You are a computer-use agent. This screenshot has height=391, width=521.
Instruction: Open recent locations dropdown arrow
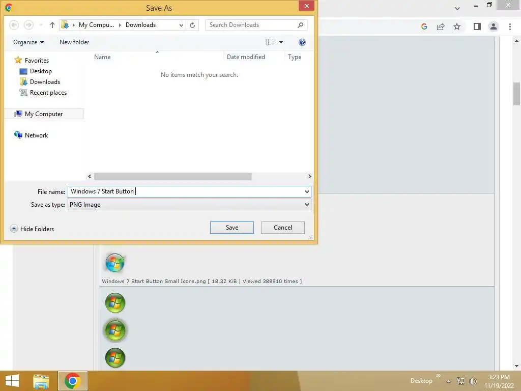(x=41, y=25)
